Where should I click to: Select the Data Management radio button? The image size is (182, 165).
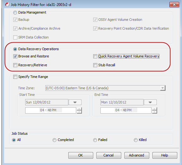(x=15, y=13)
